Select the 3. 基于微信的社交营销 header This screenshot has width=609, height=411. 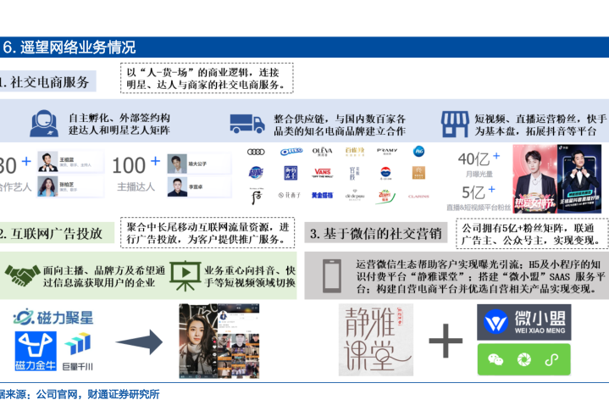click(374, 233)
